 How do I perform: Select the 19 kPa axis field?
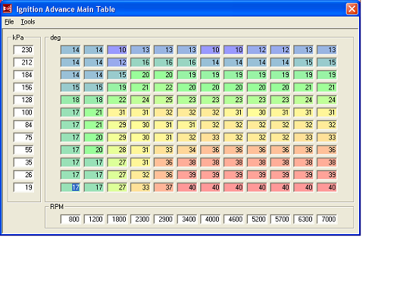23,187
